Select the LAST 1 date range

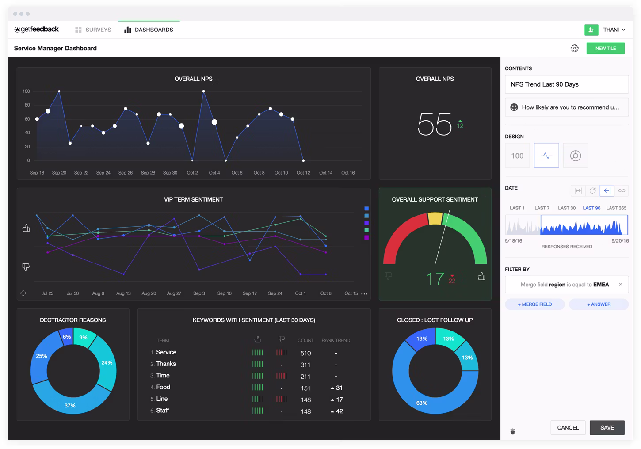(517, 208)
